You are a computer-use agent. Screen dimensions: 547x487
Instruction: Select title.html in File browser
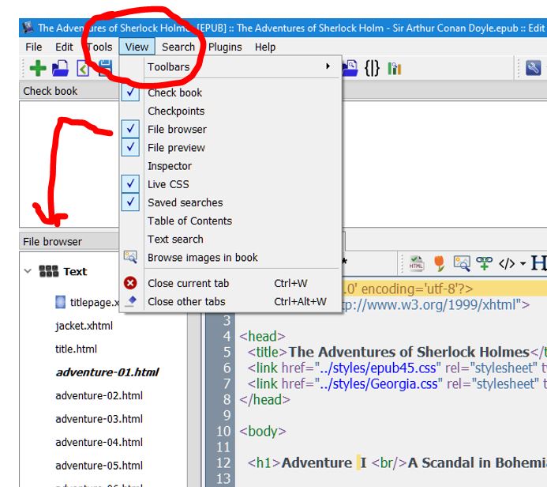coord(76,349)
